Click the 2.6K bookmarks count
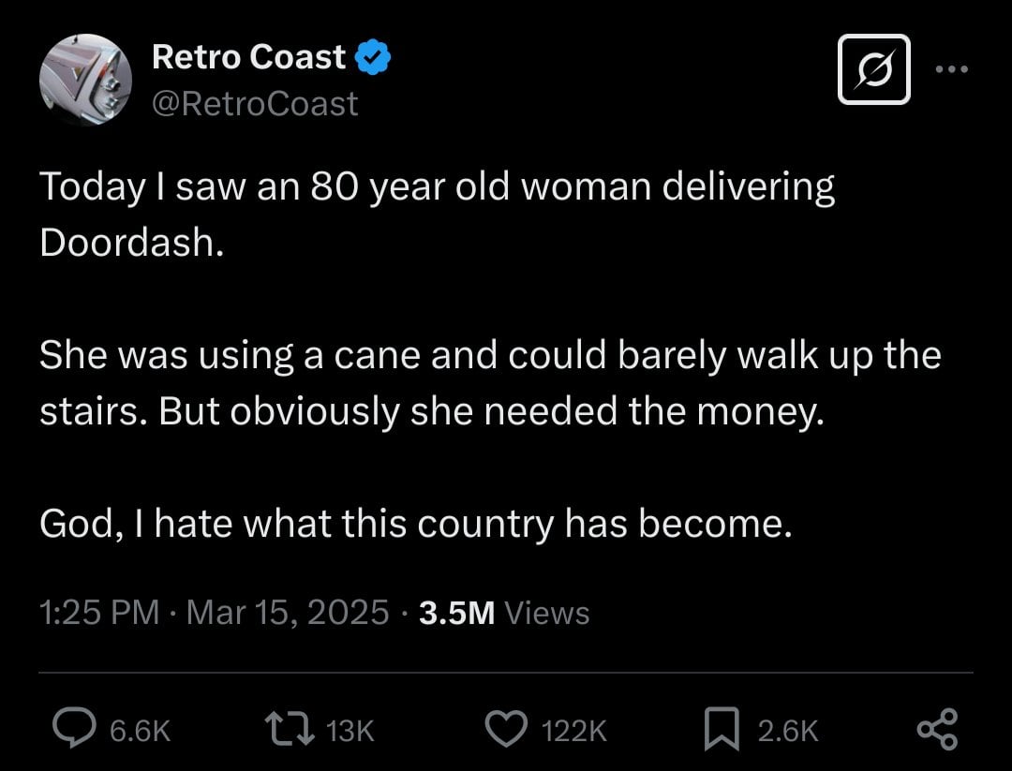The height and width of the screenshot is (771, 1012). [x=787, y=731]
